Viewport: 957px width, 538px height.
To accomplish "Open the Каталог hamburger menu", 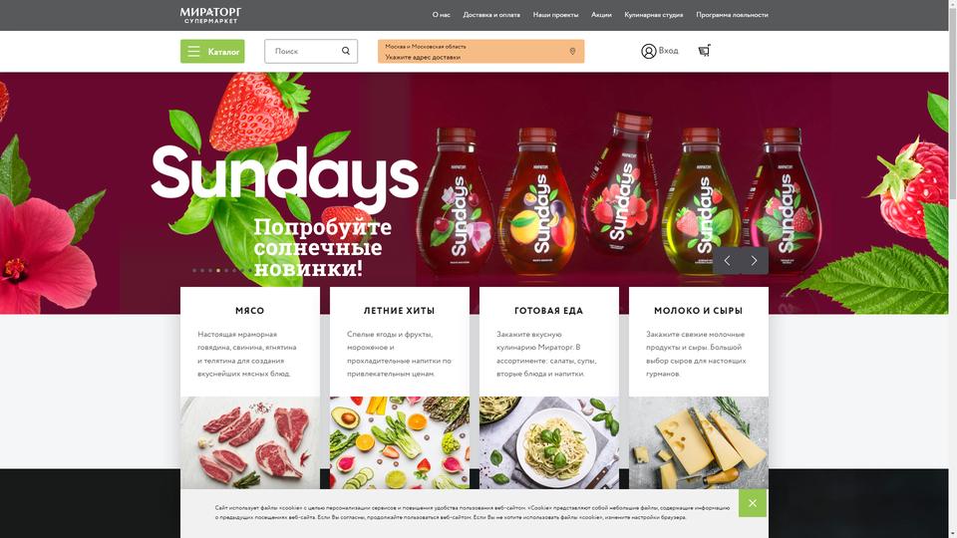I will click(212, 51).
